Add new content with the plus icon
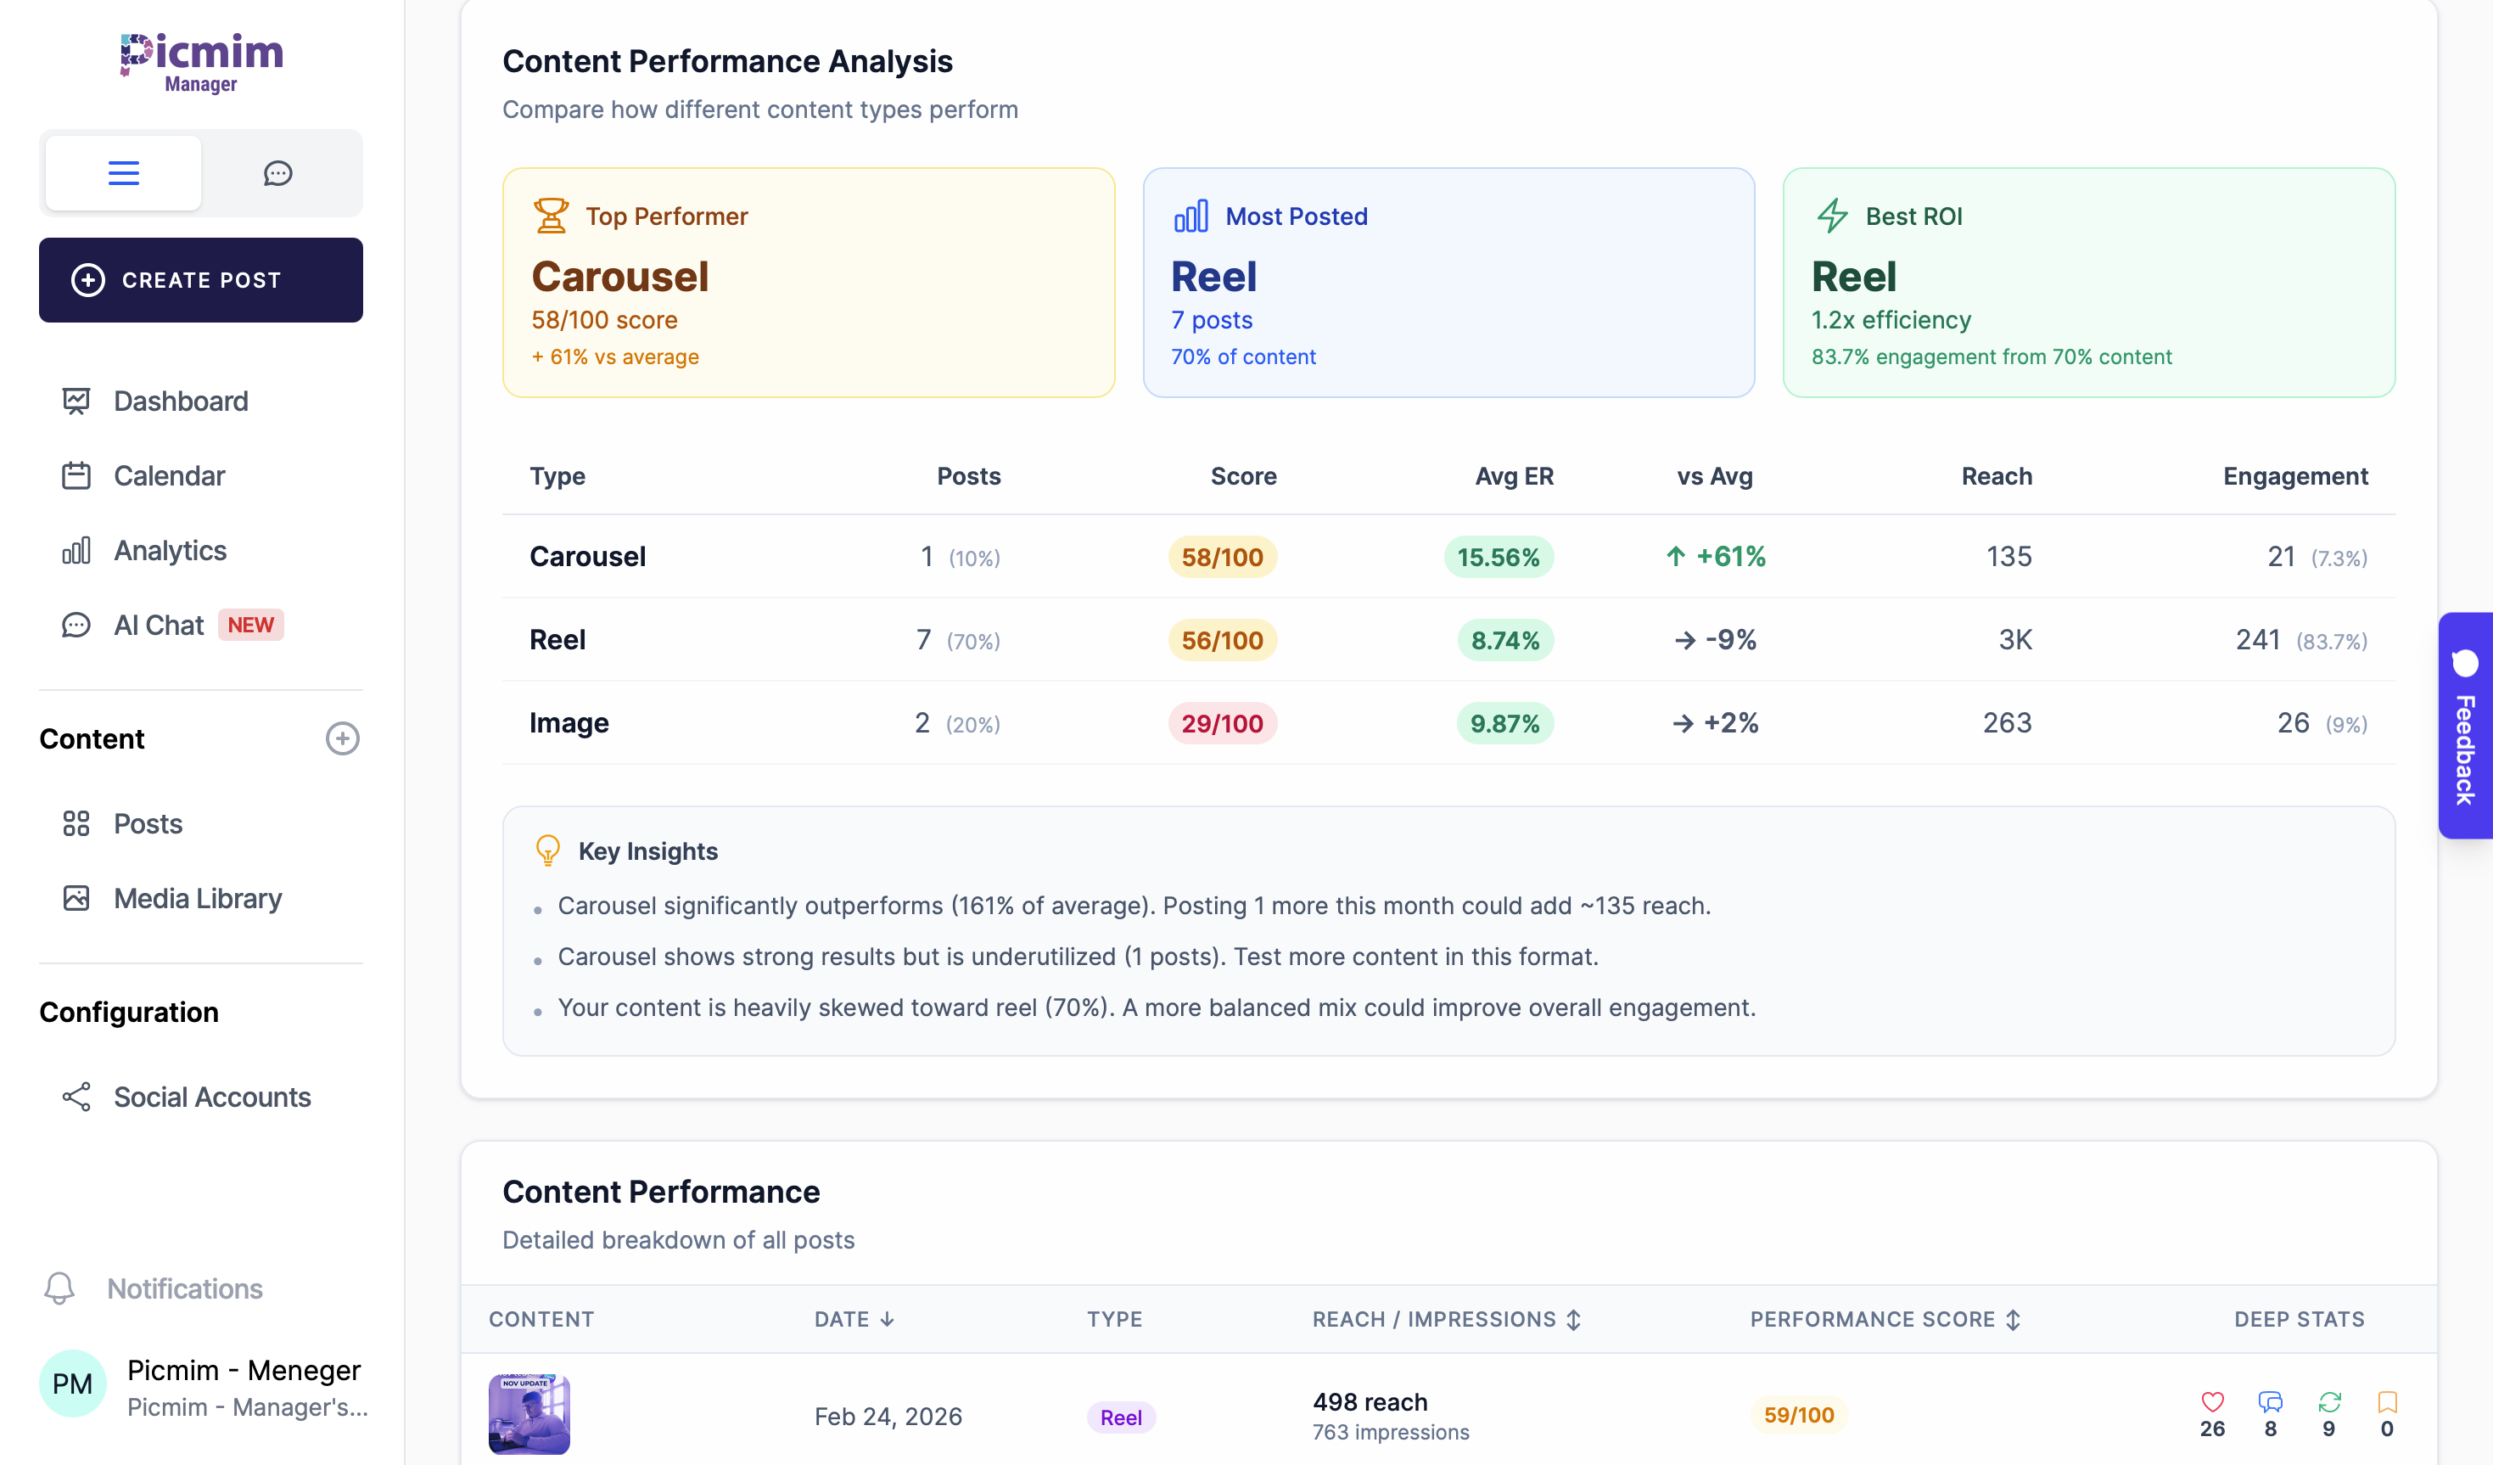The image size is (2493, 1465). [x=342, y=738]
